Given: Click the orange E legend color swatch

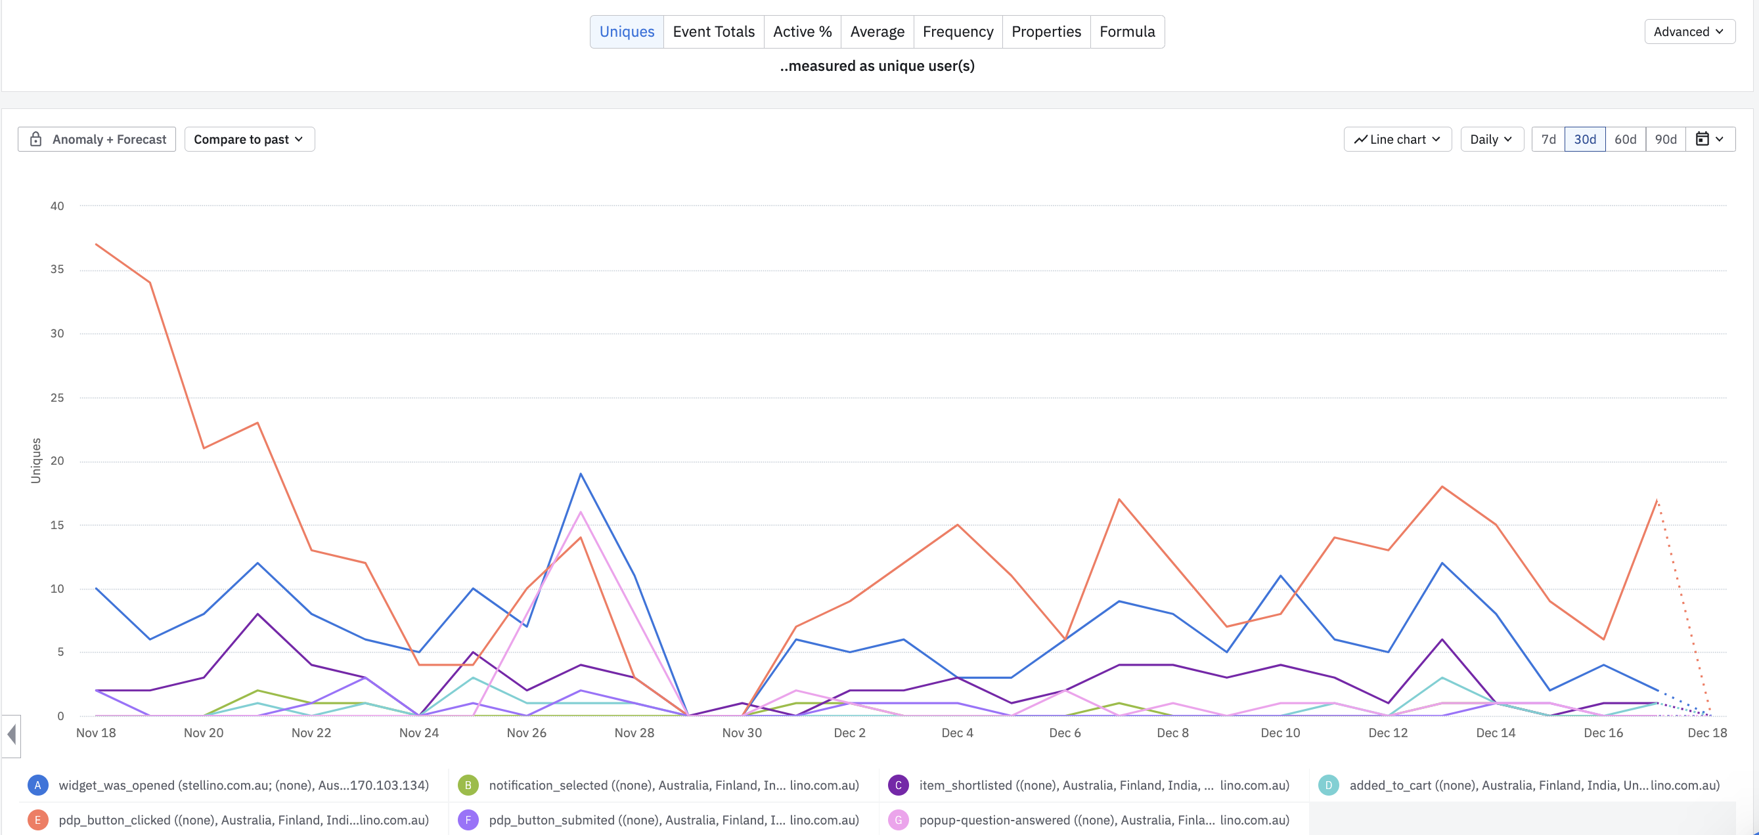Looking at the screenshot, I should pos(37,820).
